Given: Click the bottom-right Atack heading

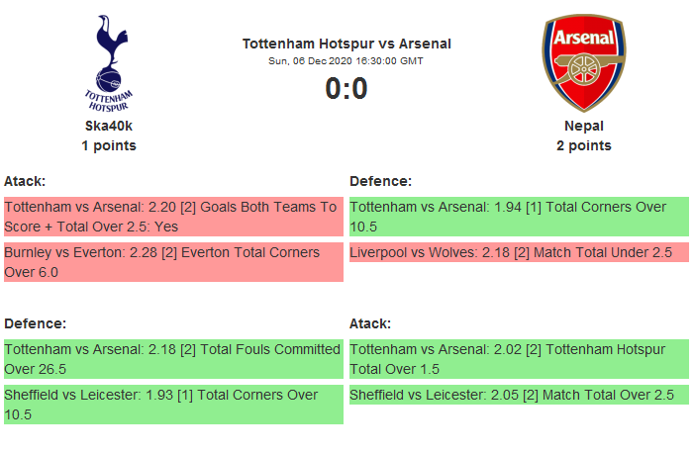Looking at the screenshot, I should coord(370,323).
